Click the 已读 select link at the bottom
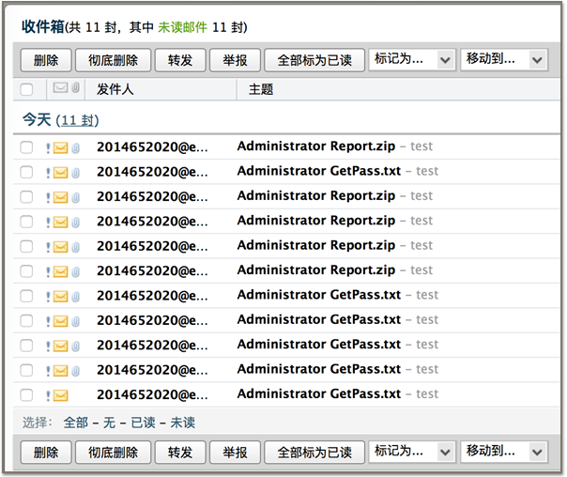Image resolution: width=567 pixels, height=477 pixels. pos(143,423)
